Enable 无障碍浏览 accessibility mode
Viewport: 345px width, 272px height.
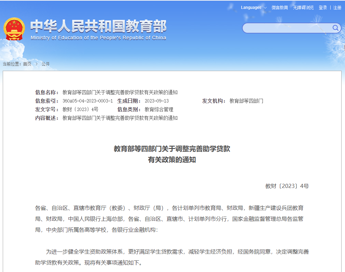[303, 8]
